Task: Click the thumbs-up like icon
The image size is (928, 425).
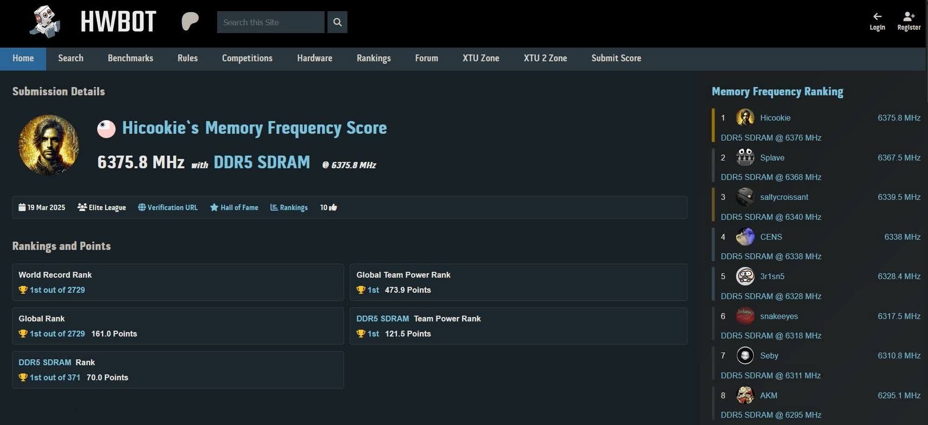Action: (x=333, y=208)
